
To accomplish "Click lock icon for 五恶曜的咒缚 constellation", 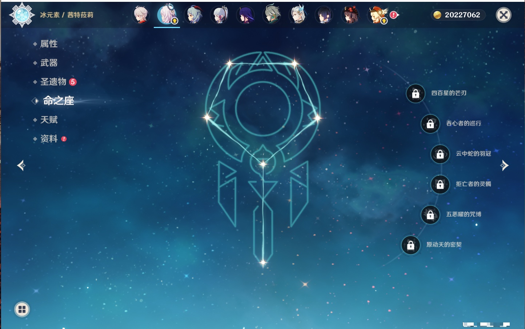I will [430, 214].
